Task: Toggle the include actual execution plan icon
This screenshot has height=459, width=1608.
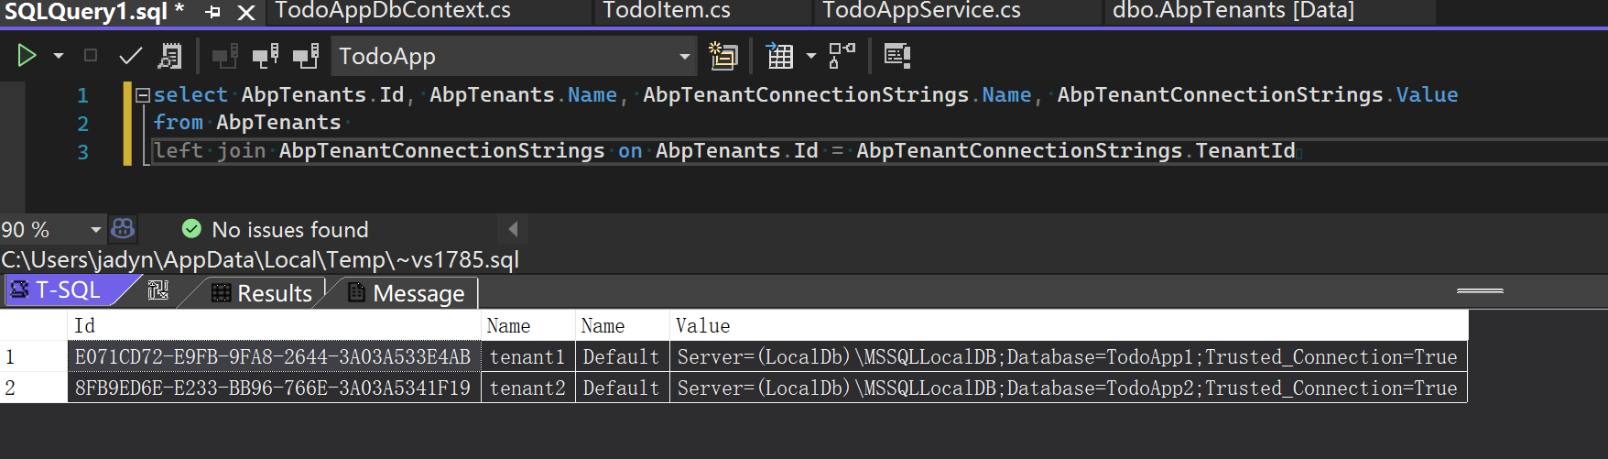Action: pos(842,56)
